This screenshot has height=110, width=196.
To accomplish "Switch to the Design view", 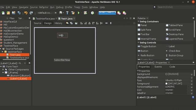I will pos(48,23).
